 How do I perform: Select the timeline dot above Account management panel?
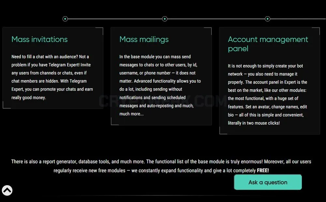pos(268,19)
